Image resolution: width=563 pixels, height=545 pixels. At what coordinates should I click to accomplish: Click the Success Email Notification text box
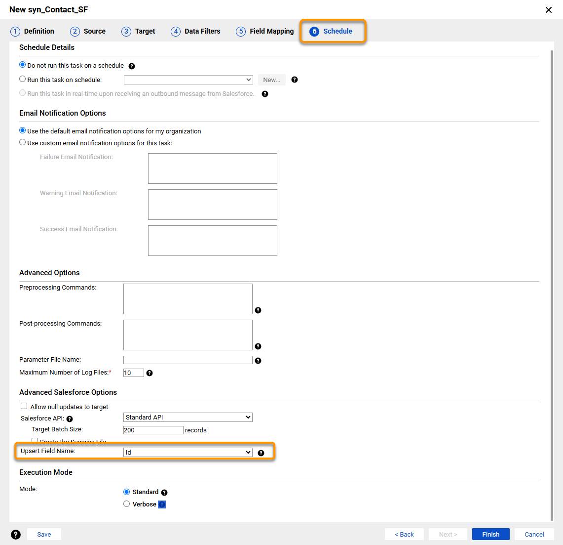click(x=213, y=241)
